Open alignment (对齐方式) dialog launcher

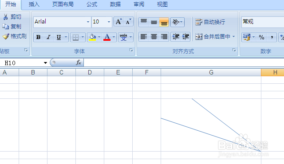[x=234, y=50]
